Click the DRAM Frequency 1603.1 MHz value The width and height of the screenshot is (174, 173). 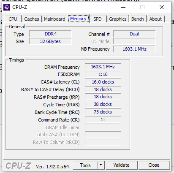coord(103,67)
